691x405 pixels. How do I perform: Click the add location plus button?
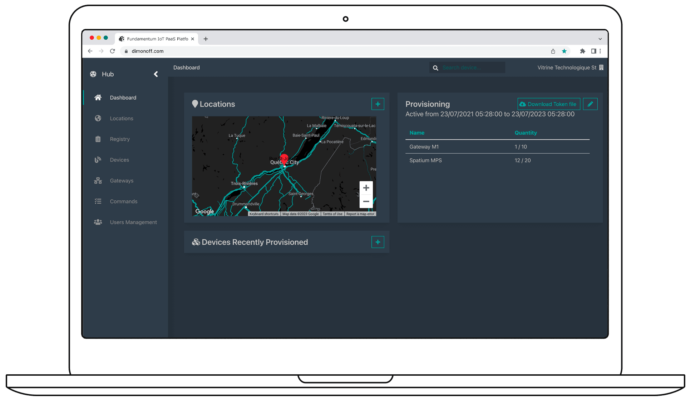point(378,104)
